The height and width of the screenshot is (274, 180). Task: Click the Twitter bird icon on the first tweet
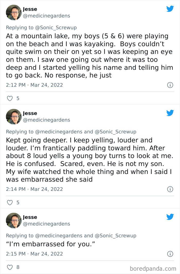click(x=170, y=9)
